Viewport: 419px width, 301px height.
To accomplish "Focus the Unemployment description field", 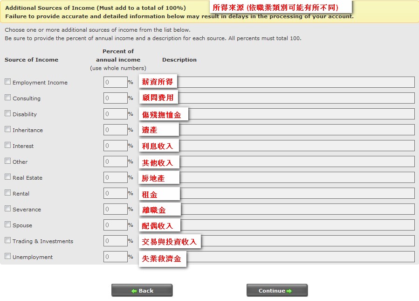I will click(x=277, y=257).
